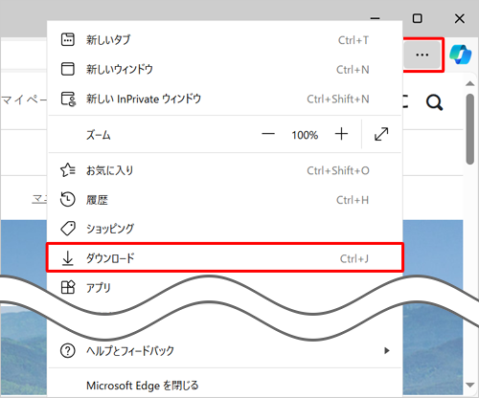Click page scrollbar up arrow
This screenshot has height=398, width=479.
469,83
